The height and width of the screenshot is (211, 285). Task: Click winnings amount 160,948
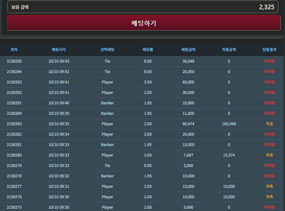click(229, 124)
